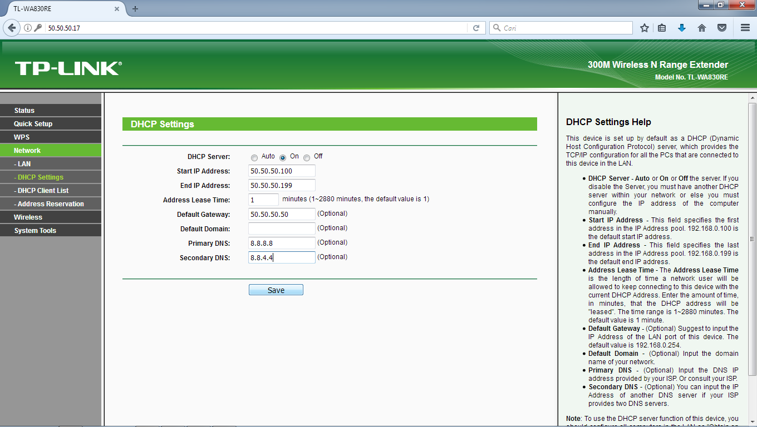The height and width of the screenshot is (427, 757).
Task: Select the Network menu item
Action: coord(51,151)
